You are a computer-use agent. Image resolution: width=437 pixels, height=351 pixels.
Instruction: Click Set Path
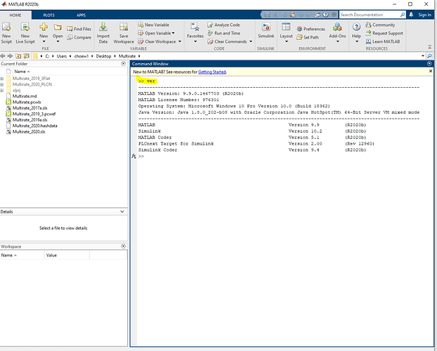(x=308, y=37)
